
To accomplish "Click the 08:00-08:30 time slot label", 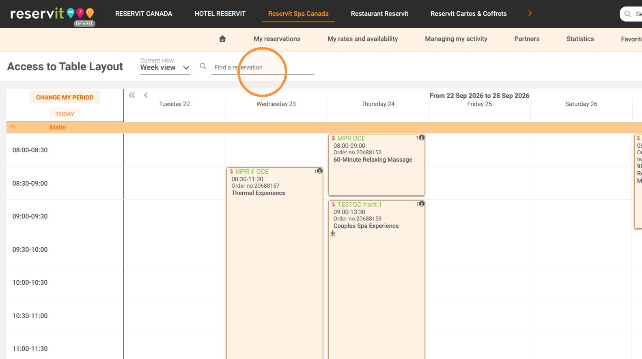I will (x=30, y=150).
